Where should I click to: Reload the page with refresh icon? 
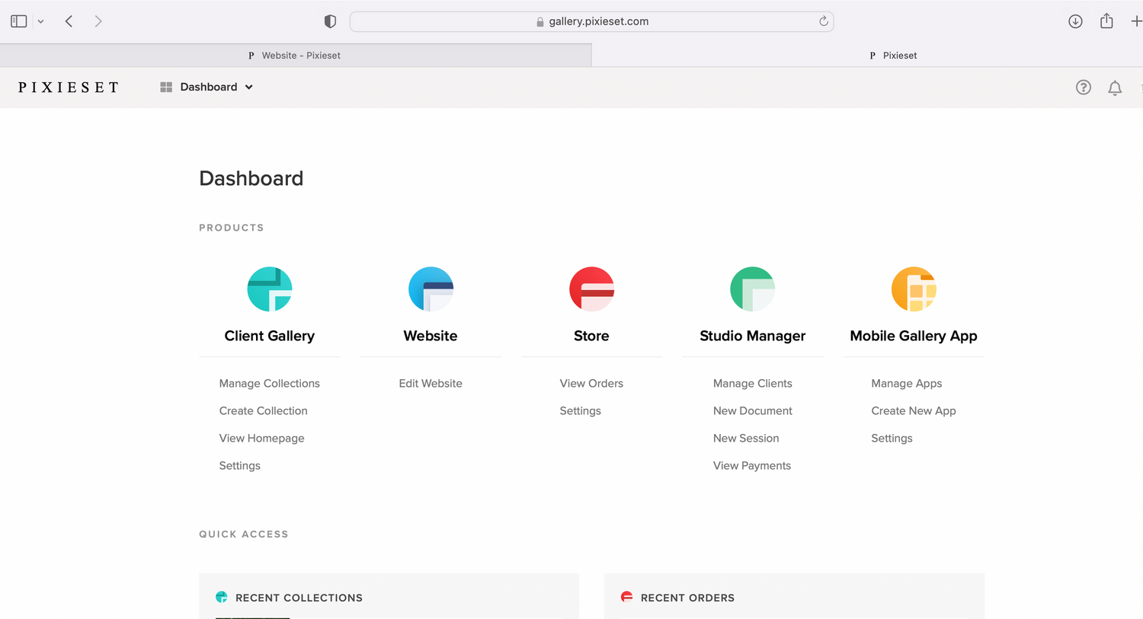[824, 21]
